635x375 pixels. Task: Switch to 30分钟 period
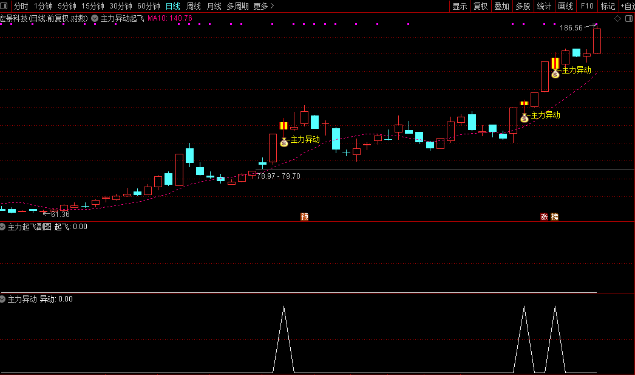click(121, 6)
